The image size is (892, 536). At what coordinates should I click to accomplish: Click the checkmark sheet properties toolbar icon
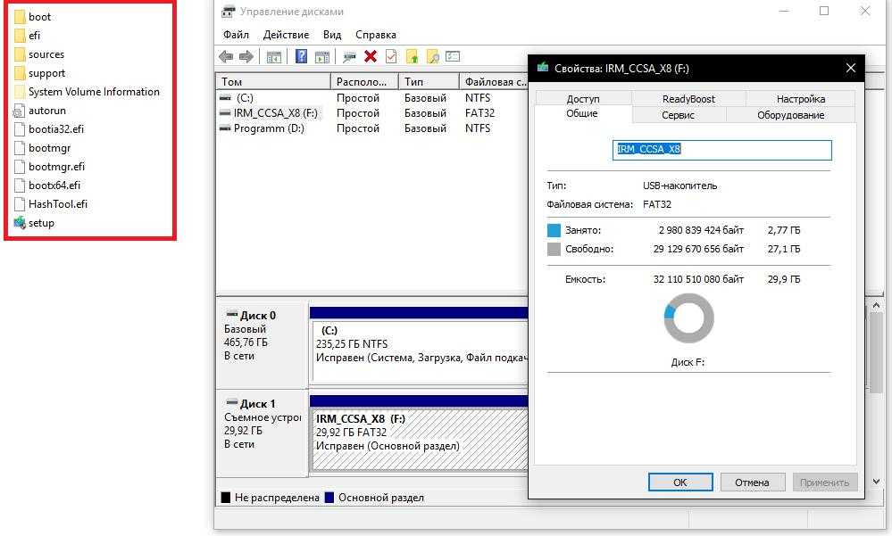point(391,57)
